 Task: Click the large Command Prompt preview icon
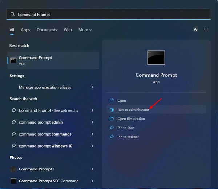(156, 57)
